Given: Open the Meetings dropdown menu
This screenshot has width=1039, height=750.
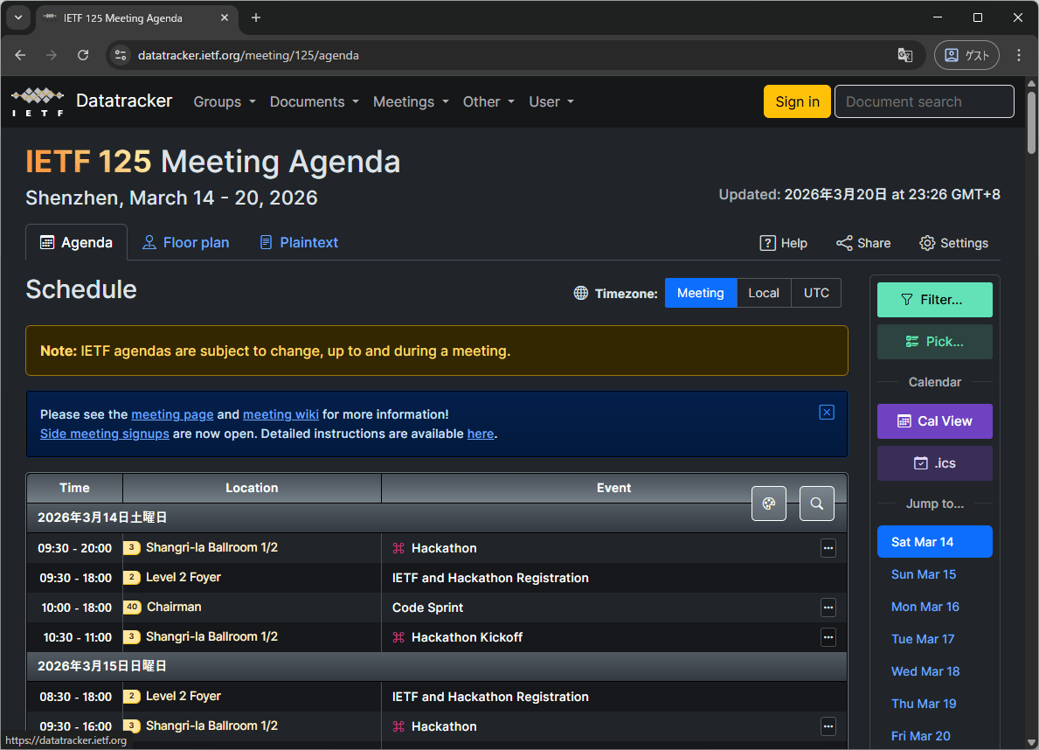Looking at the screenshot, I should pyautogui.click(x=411, y=101).
